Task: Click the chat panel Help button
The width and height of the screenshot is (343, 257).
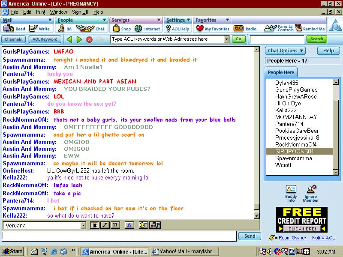Action: (328, 51)
